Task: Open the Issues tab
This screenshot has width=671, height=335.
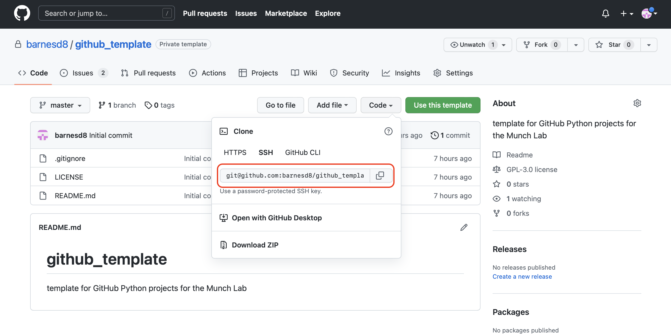Action: point(83,73)
